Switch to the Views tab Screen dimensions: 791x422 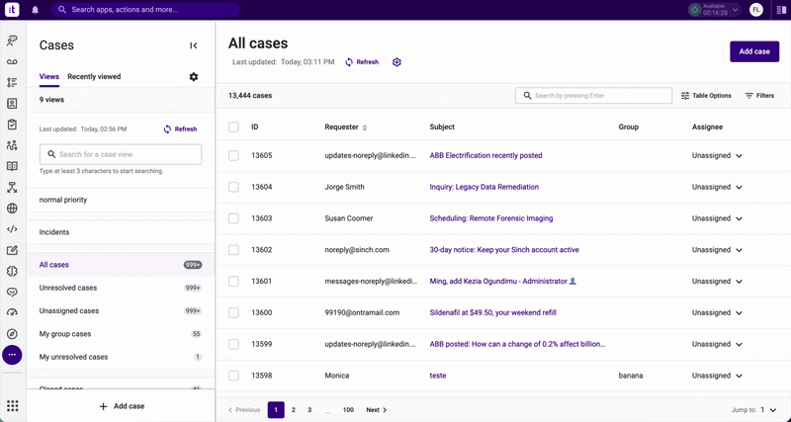pyautogui.click(x=48, y=77)
